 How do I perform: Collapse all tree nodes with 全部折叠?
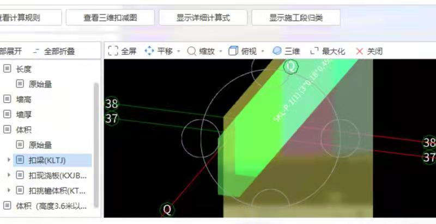point(54,51)
